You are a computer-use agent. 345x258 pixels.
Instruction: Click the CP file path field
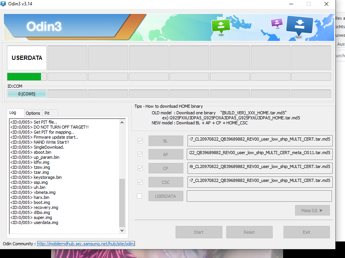tap(260, 168)
